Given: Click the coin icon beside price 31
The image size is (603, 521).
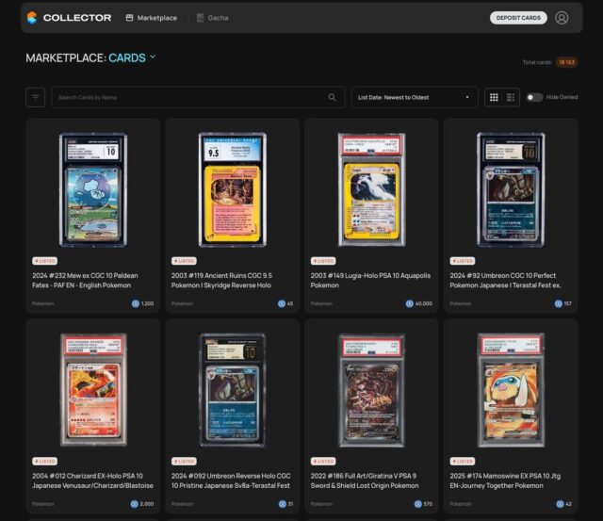Looking at the screenshot, I should click(283, 504).
